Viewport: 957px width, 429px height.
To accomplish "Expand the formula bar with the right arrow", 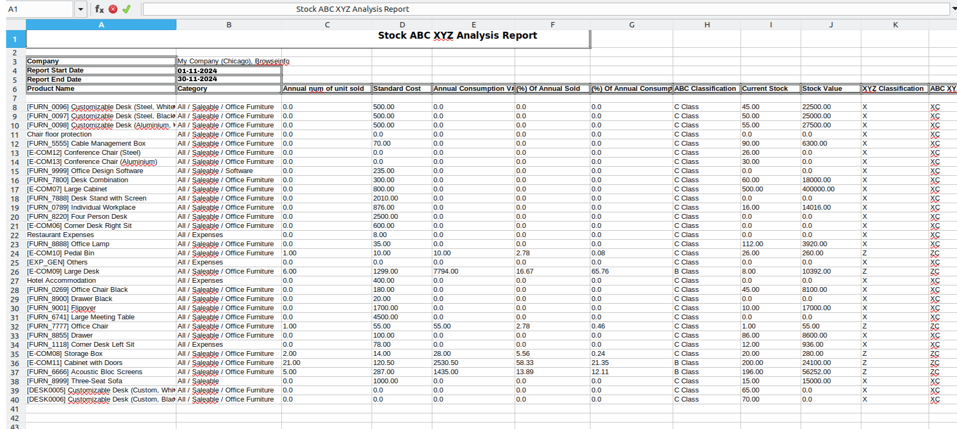I will pos(953,9).
